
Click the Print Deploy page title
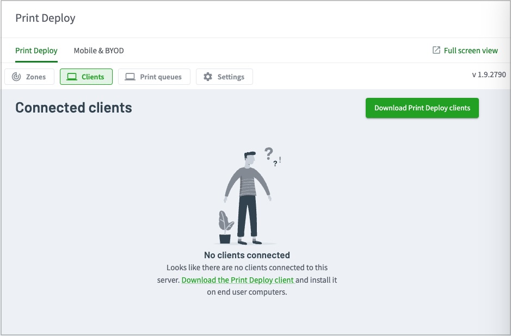pos(45,18)
